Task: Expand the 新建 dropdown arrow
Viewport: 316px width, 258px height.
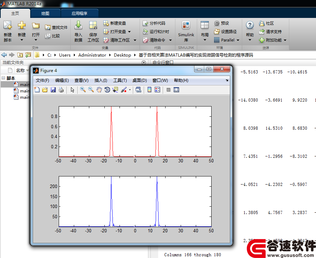Action: (21, 40)
